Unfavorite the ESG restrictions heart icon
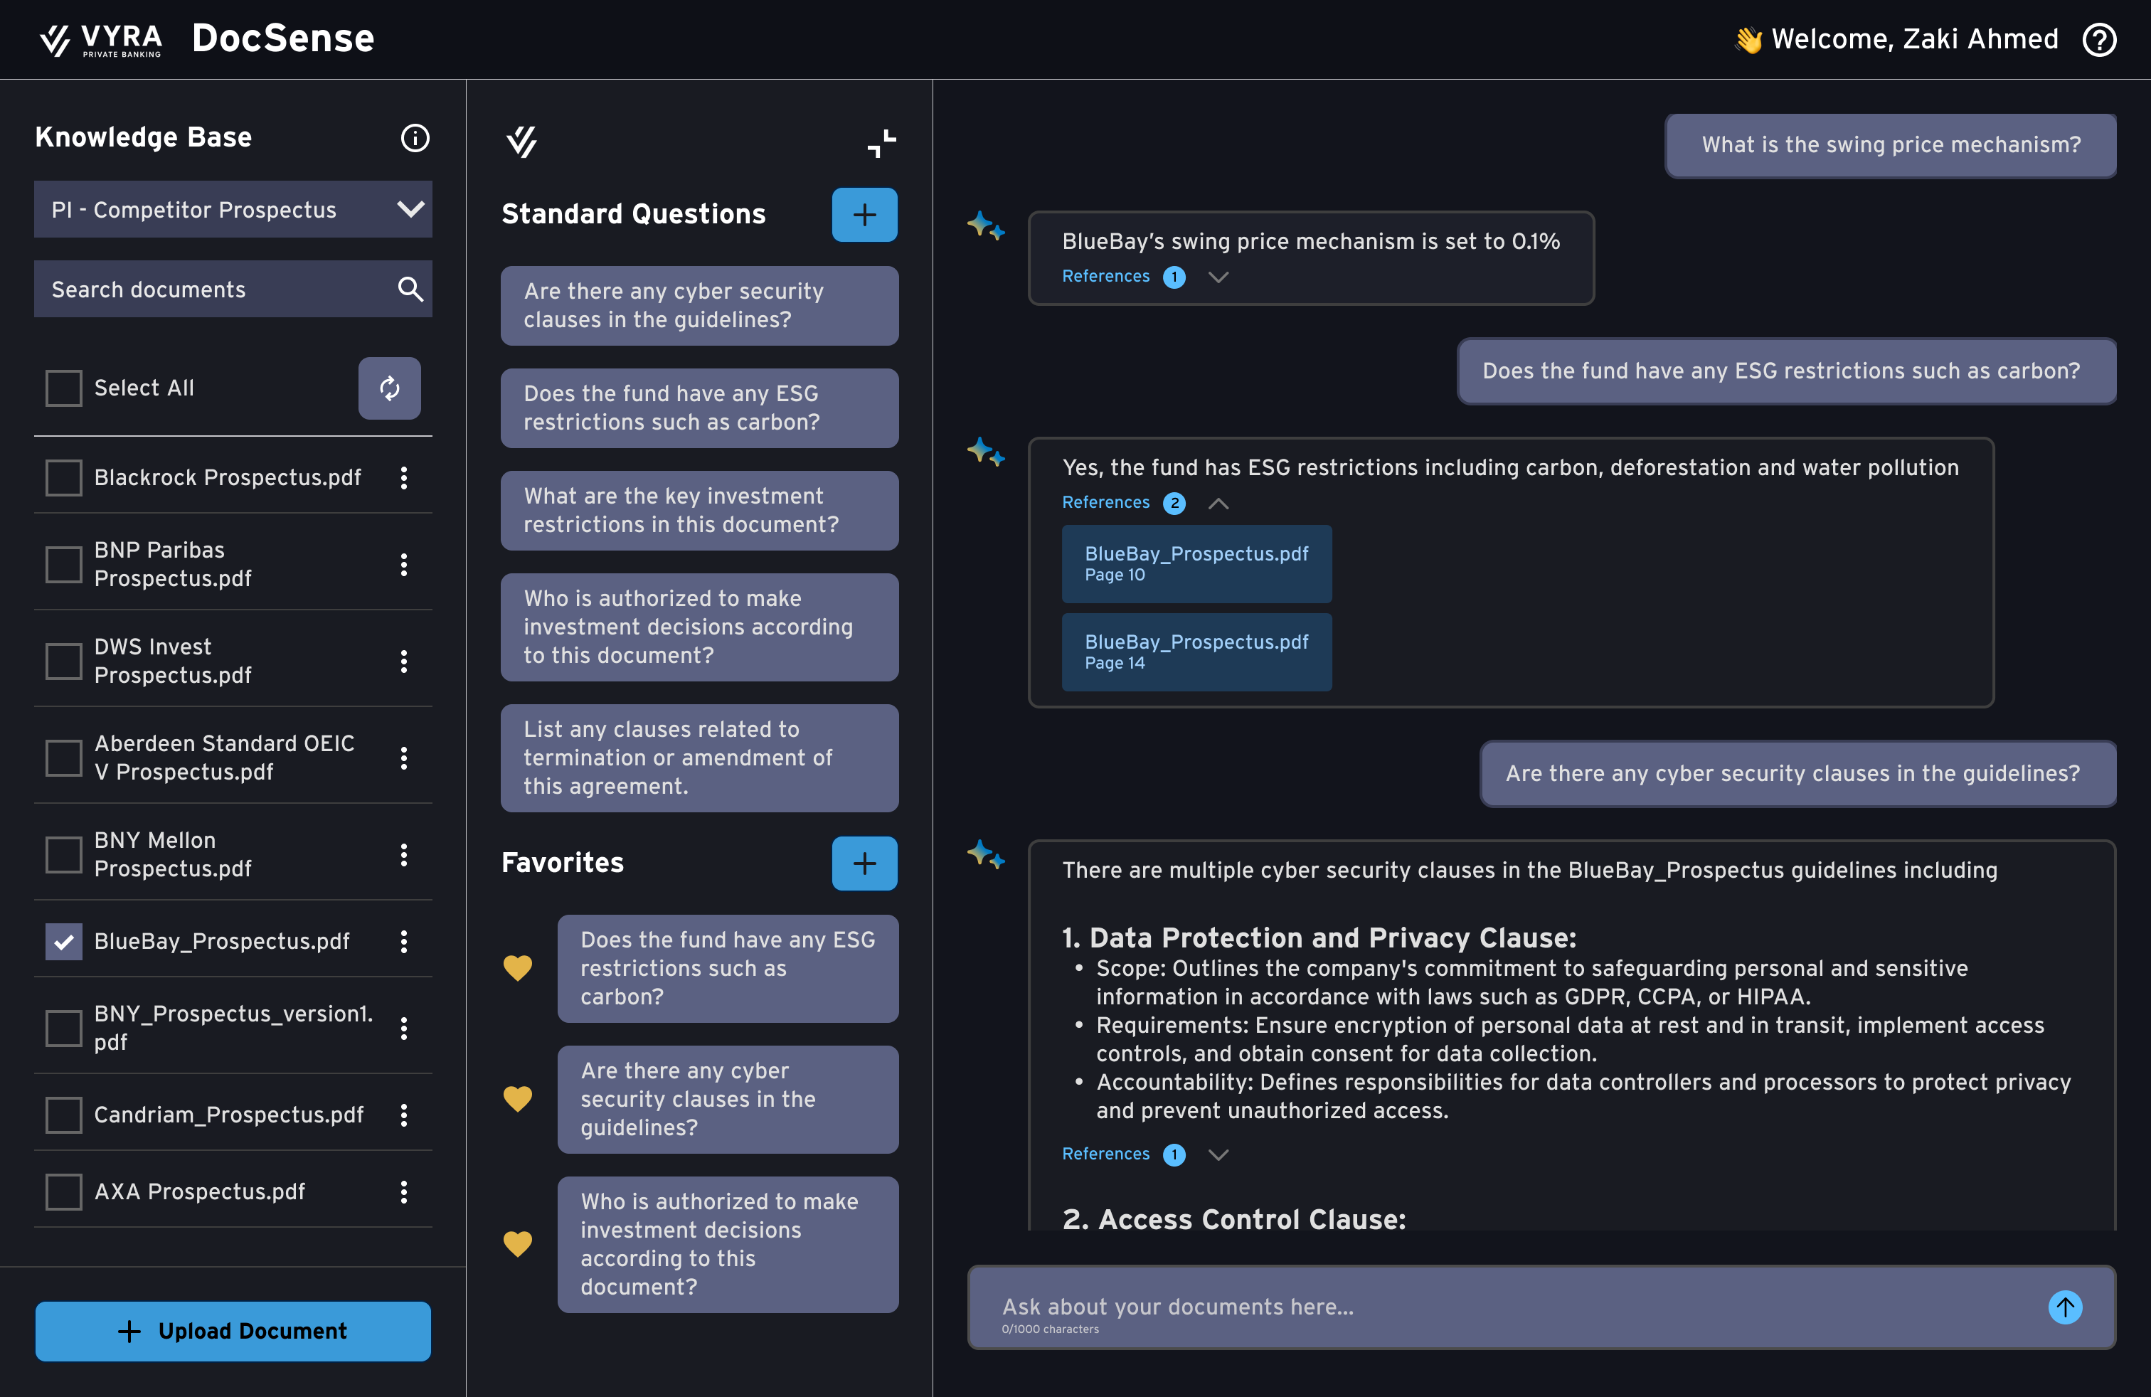The height and width of the screenshot is (1397, 2151). tap(518, 968)
